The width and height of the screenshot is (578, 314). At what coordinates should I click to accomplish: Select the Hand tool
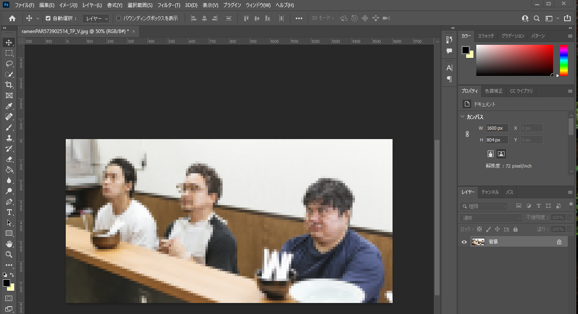coord(9,244)
